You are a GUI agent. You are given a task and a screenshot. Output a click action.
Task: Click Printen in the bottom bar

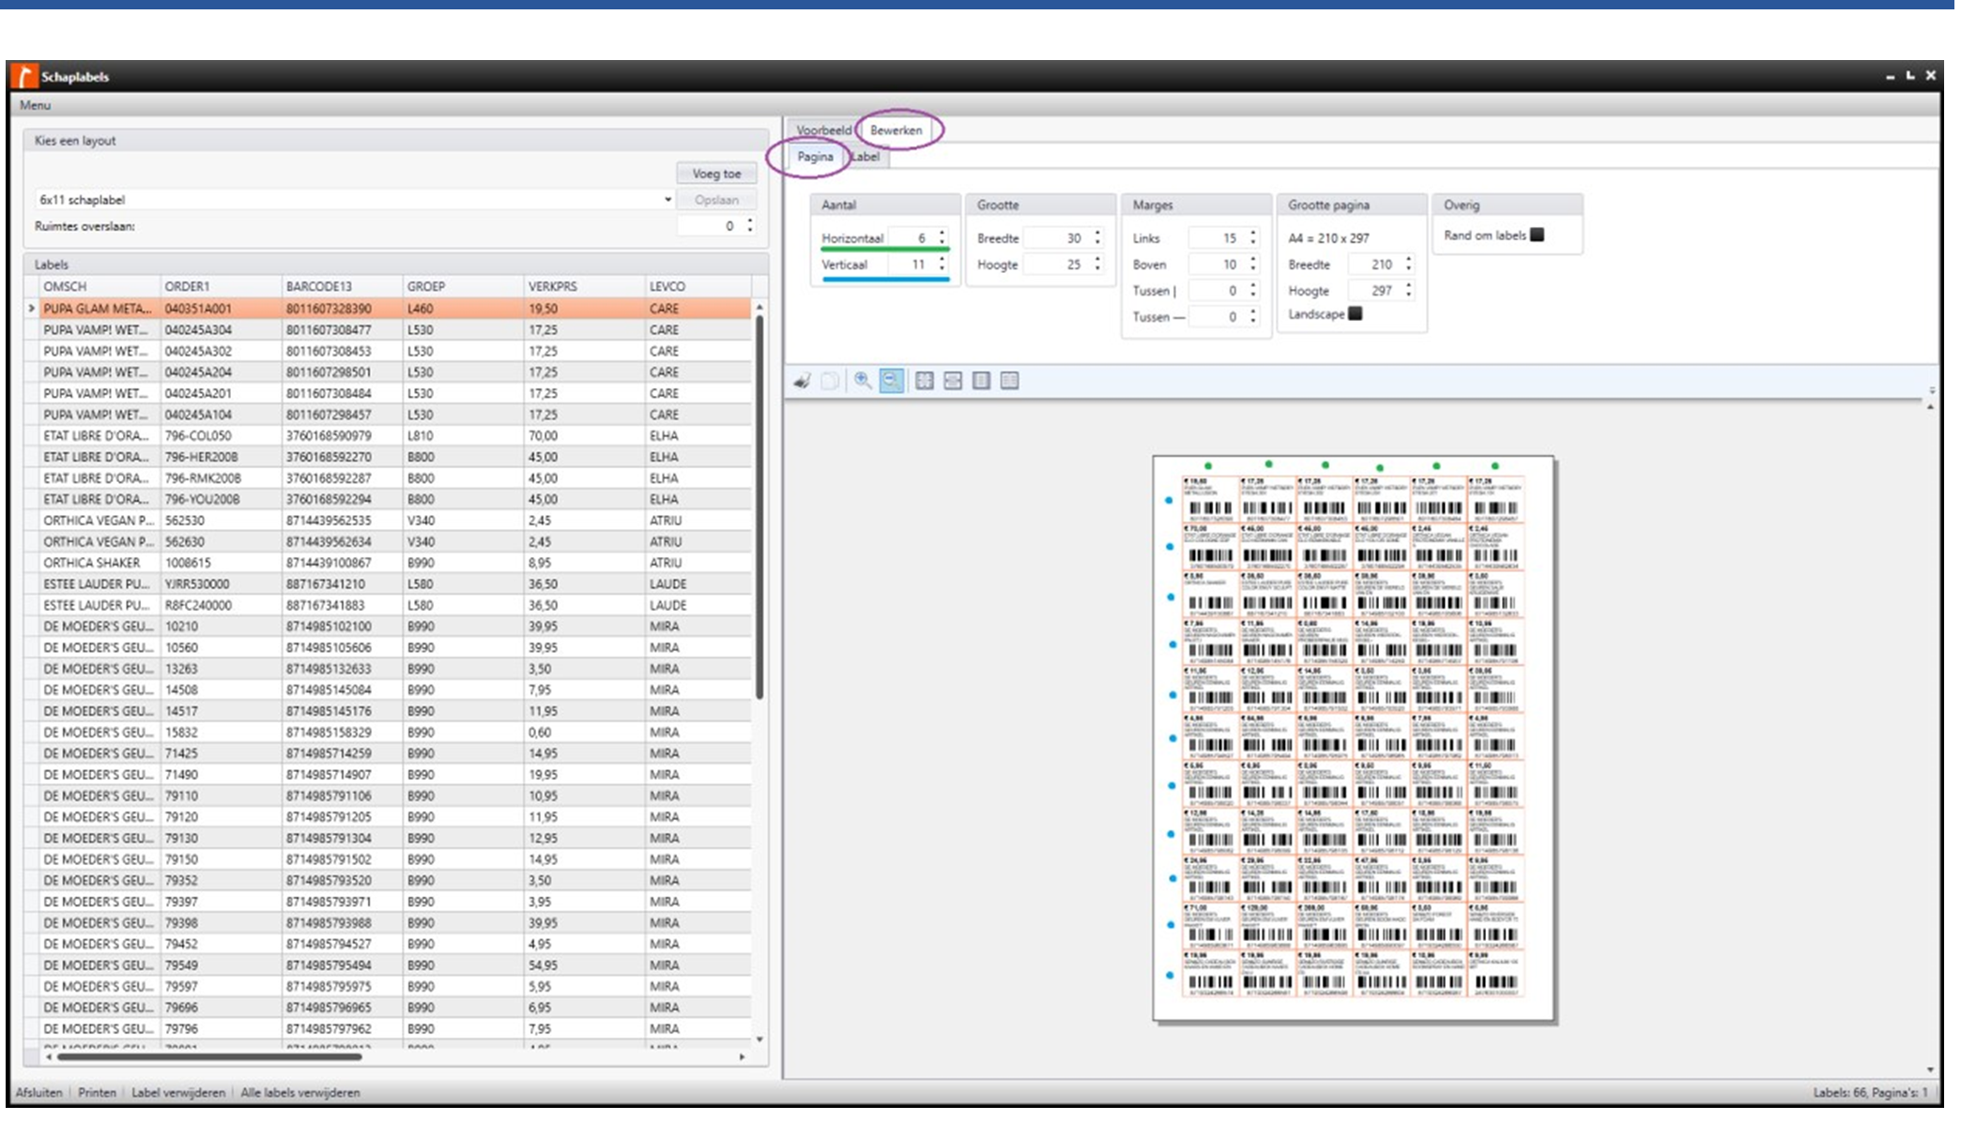(97, 1093)
